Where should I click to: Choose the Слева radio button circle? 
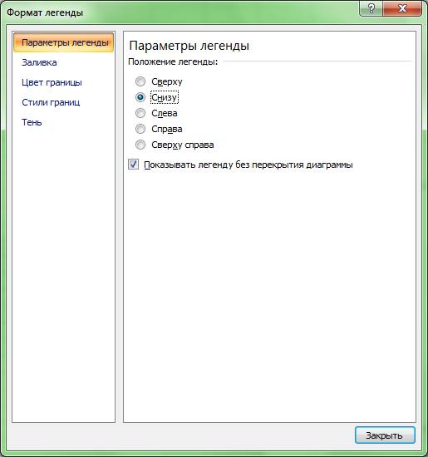(140, 113)
